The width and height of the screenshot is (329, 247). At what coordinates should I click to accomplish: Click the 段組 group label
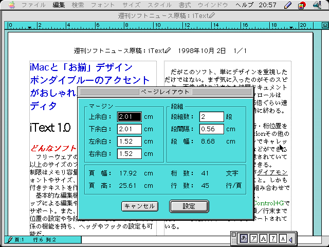tap(177, 107)
